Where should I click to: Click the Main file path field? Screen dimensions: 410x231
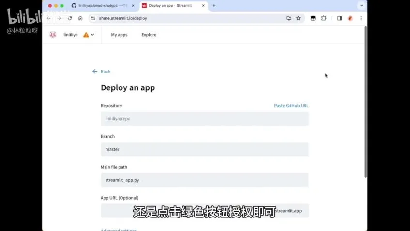204,180
